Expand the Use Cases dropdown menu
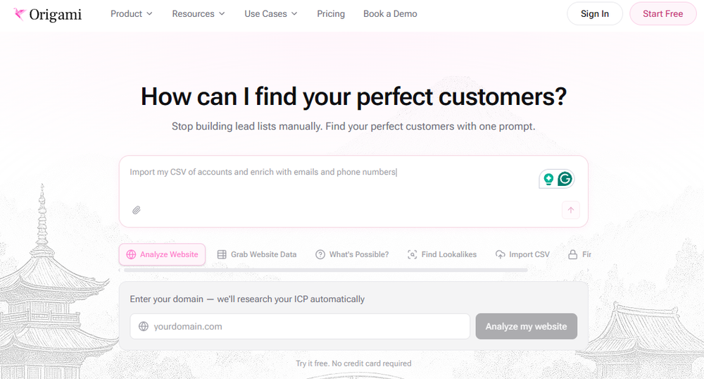The image size is (704, 379). 271,14
